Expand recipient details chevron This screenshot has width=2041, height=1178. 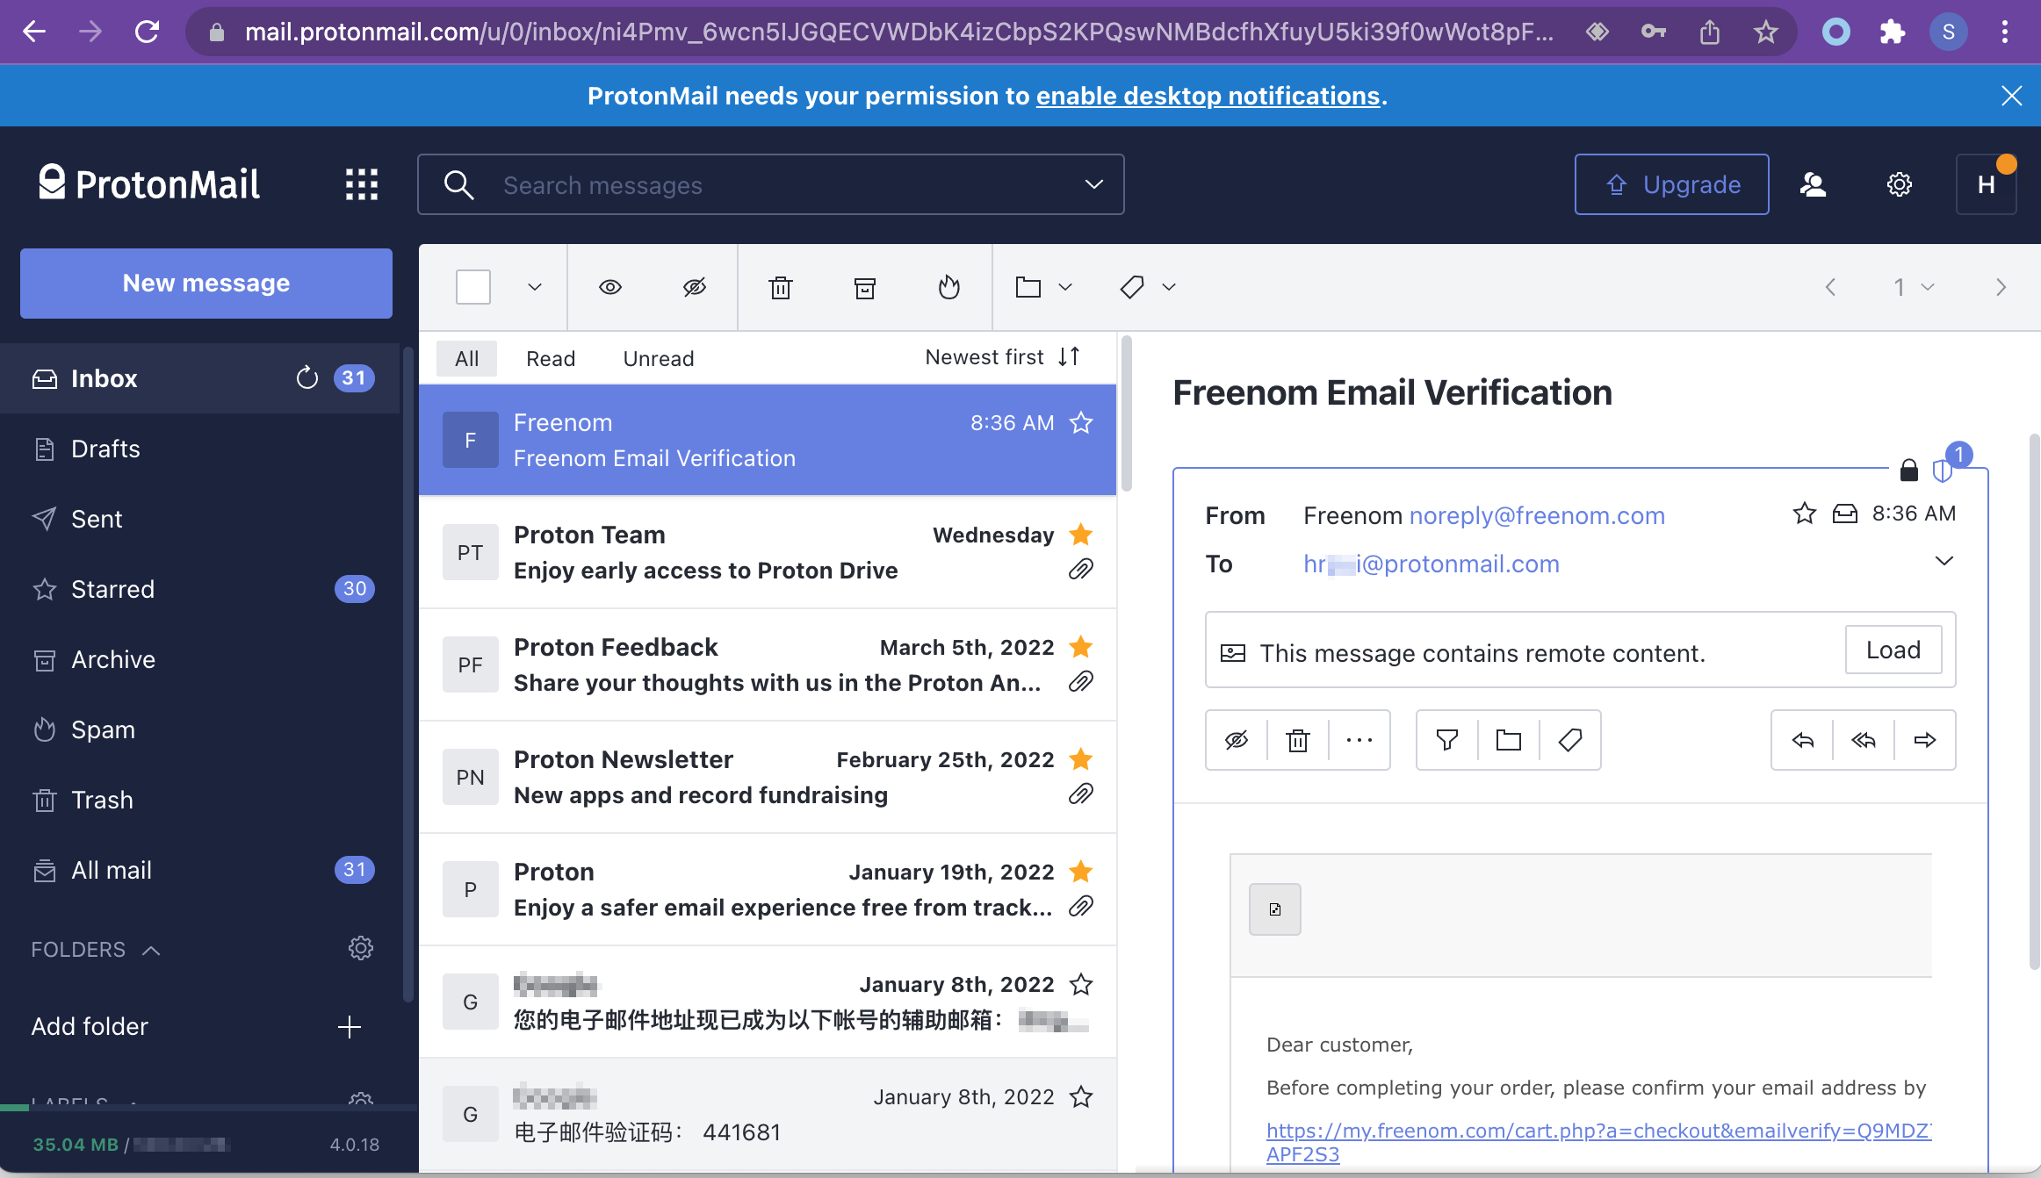pyautogui.click(x=1944, y=561)
